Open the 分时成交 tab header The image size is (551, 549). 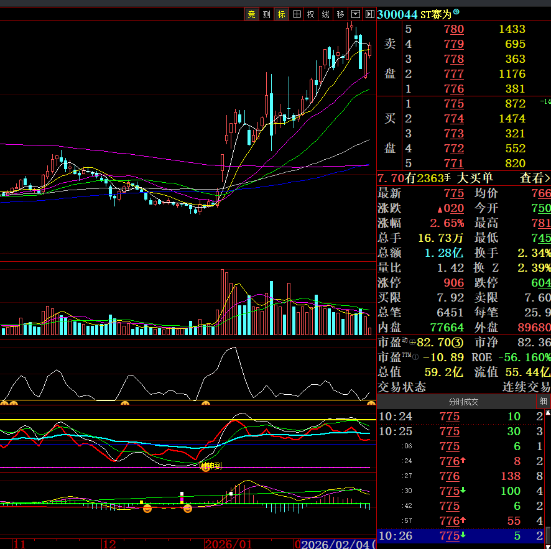click(463, 402)
